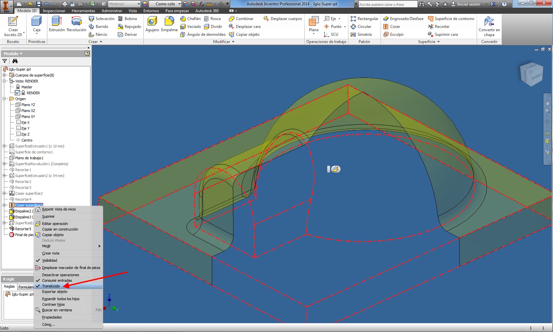Viewport: 553px width, 332px height.
Task: Activate the Agujero tool
Action: (152, 24)
